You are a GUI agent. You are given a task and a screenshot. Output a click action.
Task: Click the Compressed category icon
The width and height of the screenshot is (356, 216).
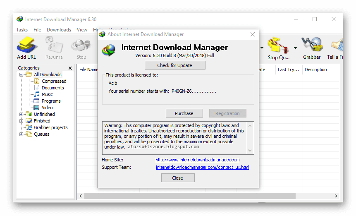(x=36, y=81)
